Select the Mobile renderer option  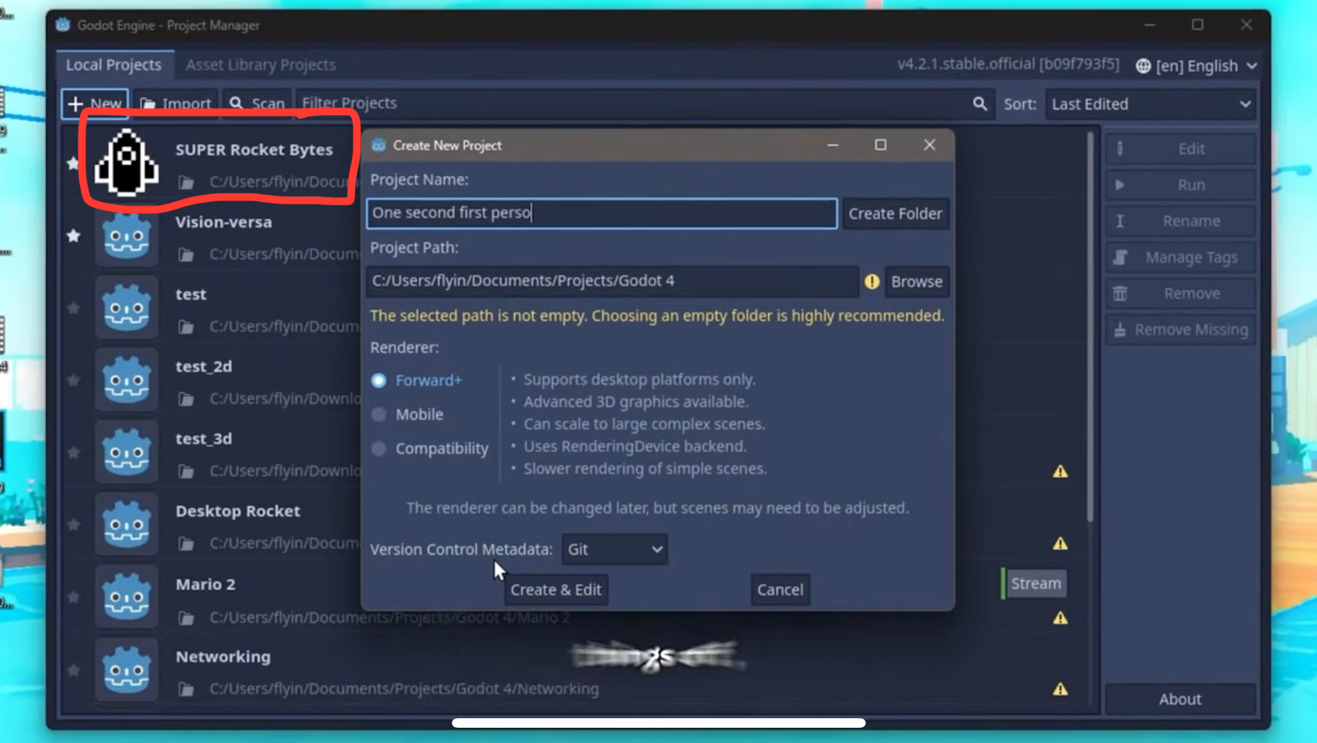point(379,414)
